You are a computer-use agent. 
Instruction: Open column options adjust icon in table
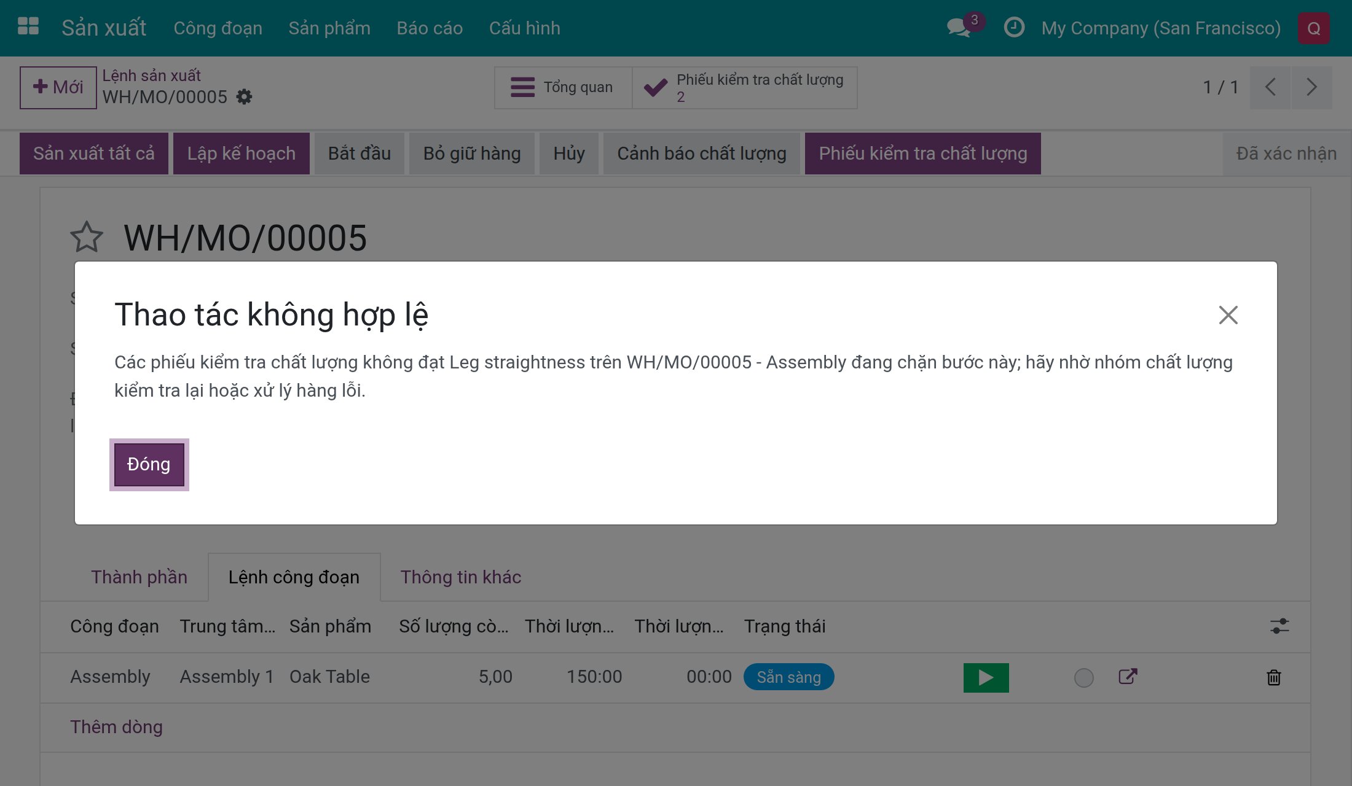pyautogui.click(x=1279, y=626)
